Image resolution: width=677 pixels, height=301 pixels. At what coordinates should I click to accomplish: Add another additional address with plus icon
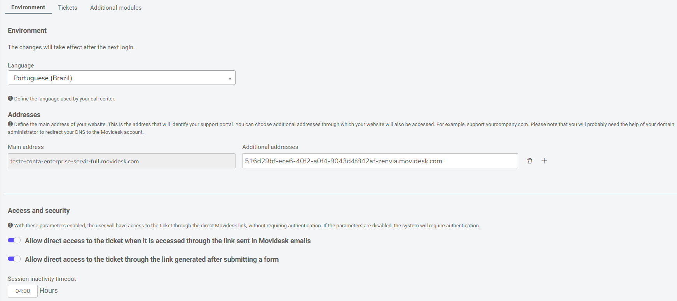point(544,161)
